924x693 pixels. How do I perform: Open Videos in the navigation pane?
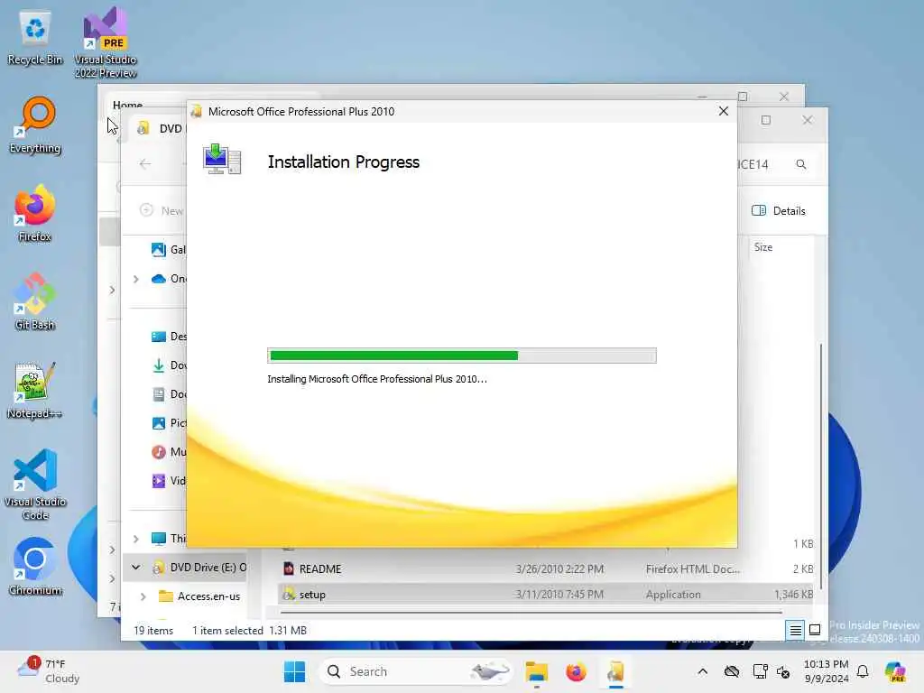pos(169,481)
